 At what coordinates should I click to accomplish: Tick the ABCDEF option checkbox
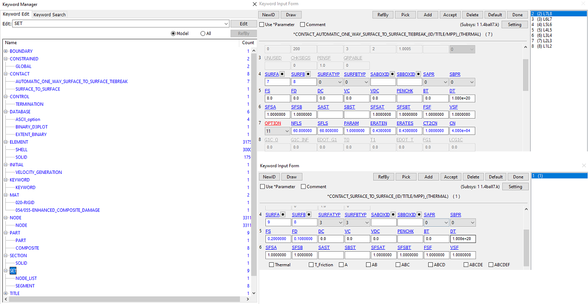tap(491, 265)
